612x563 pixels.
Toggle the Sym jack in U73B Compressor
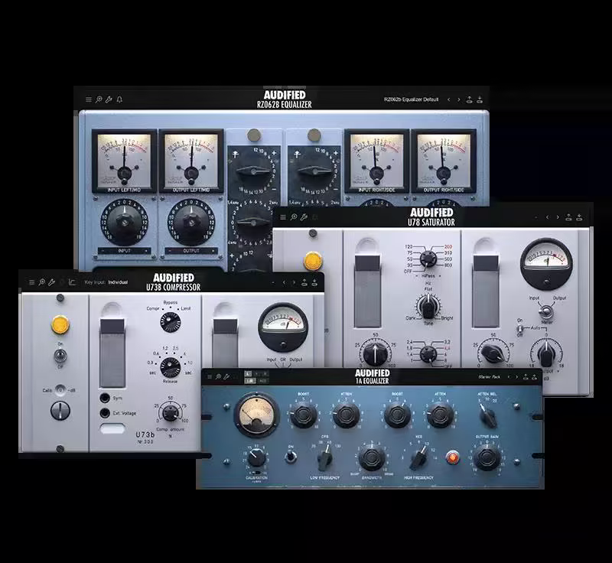[105, 398]
